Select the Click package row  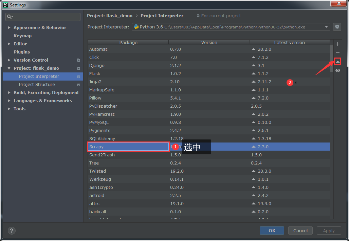point(209,58)
